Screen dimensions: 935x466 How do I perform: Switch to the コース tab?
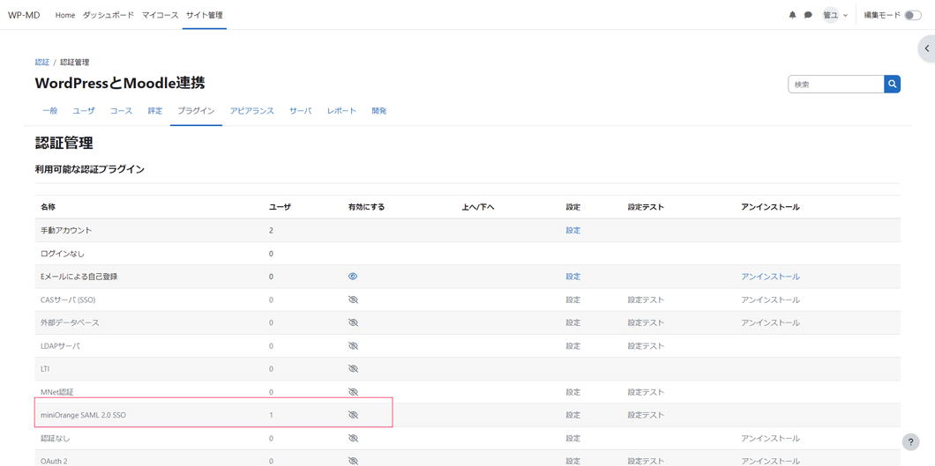point(121,111)
